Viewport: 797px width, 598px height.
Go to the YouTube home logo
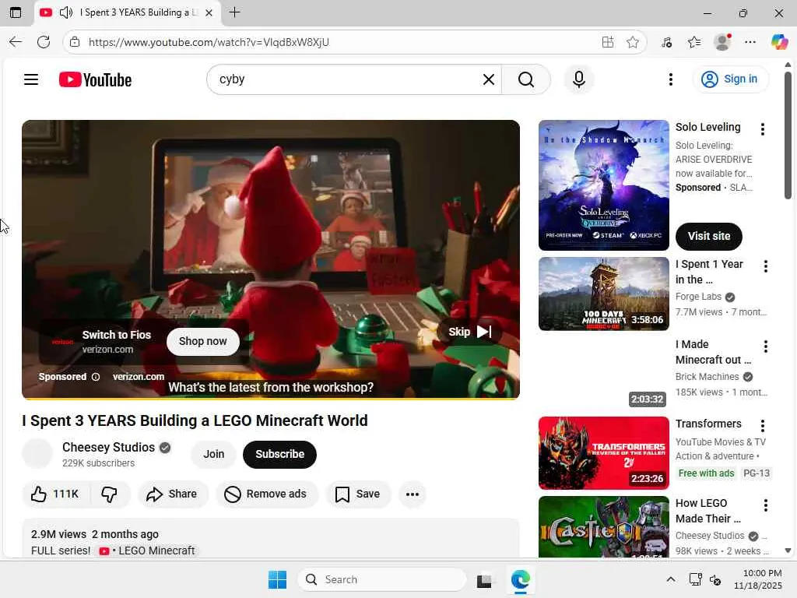click(x=95, y=80)
